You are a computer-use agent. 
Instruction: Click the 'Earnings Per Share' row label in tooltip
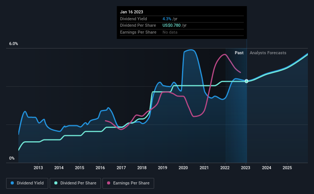point(138,32)
